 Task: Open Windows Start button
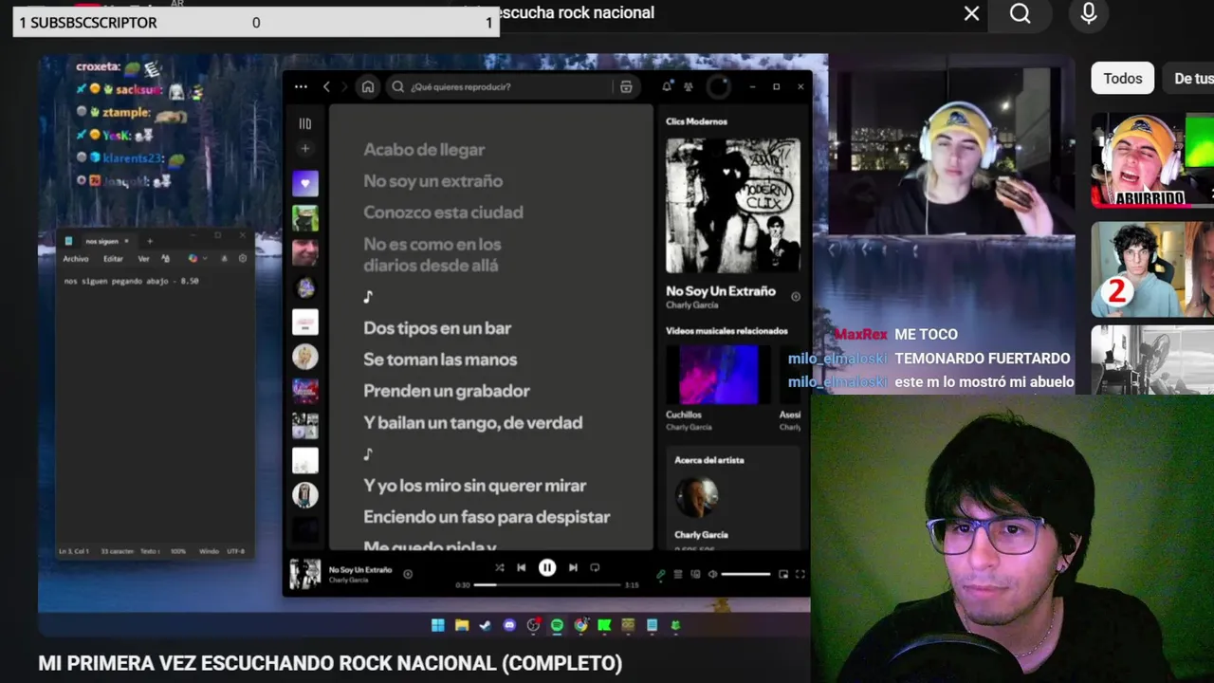click(x=437, y=625)
